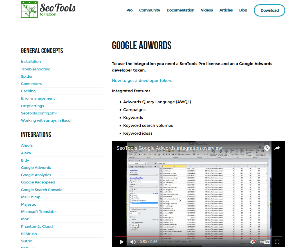
Task: Open Microsoft Translate page
Action: point(38,212)
